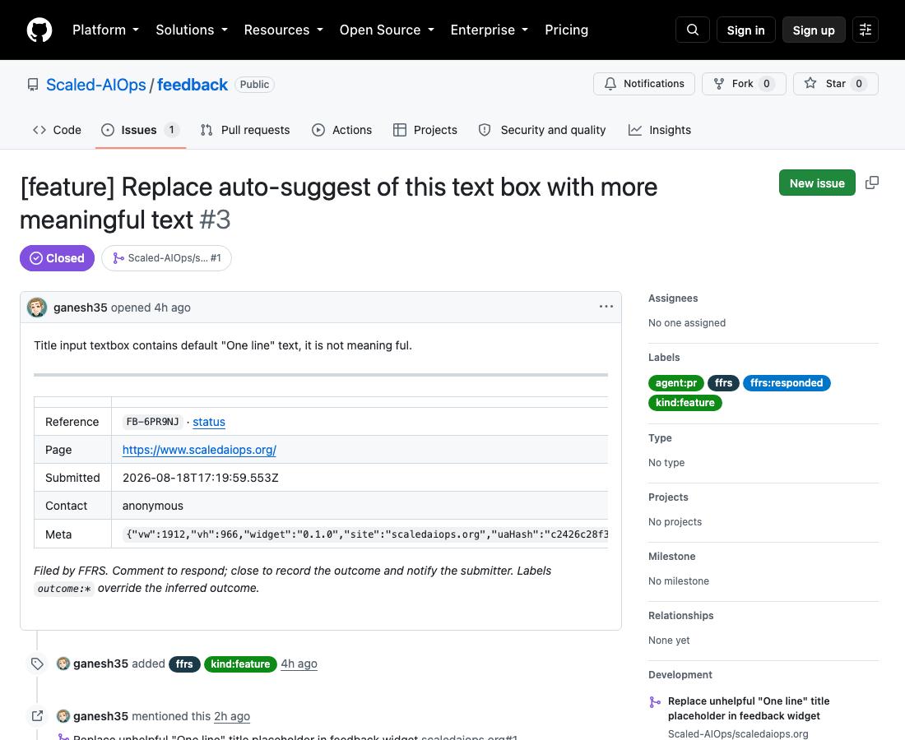This screenshot has height=740, width=905.
Task: Click ganesh35 username in issue header
Action: pos(81,308)
